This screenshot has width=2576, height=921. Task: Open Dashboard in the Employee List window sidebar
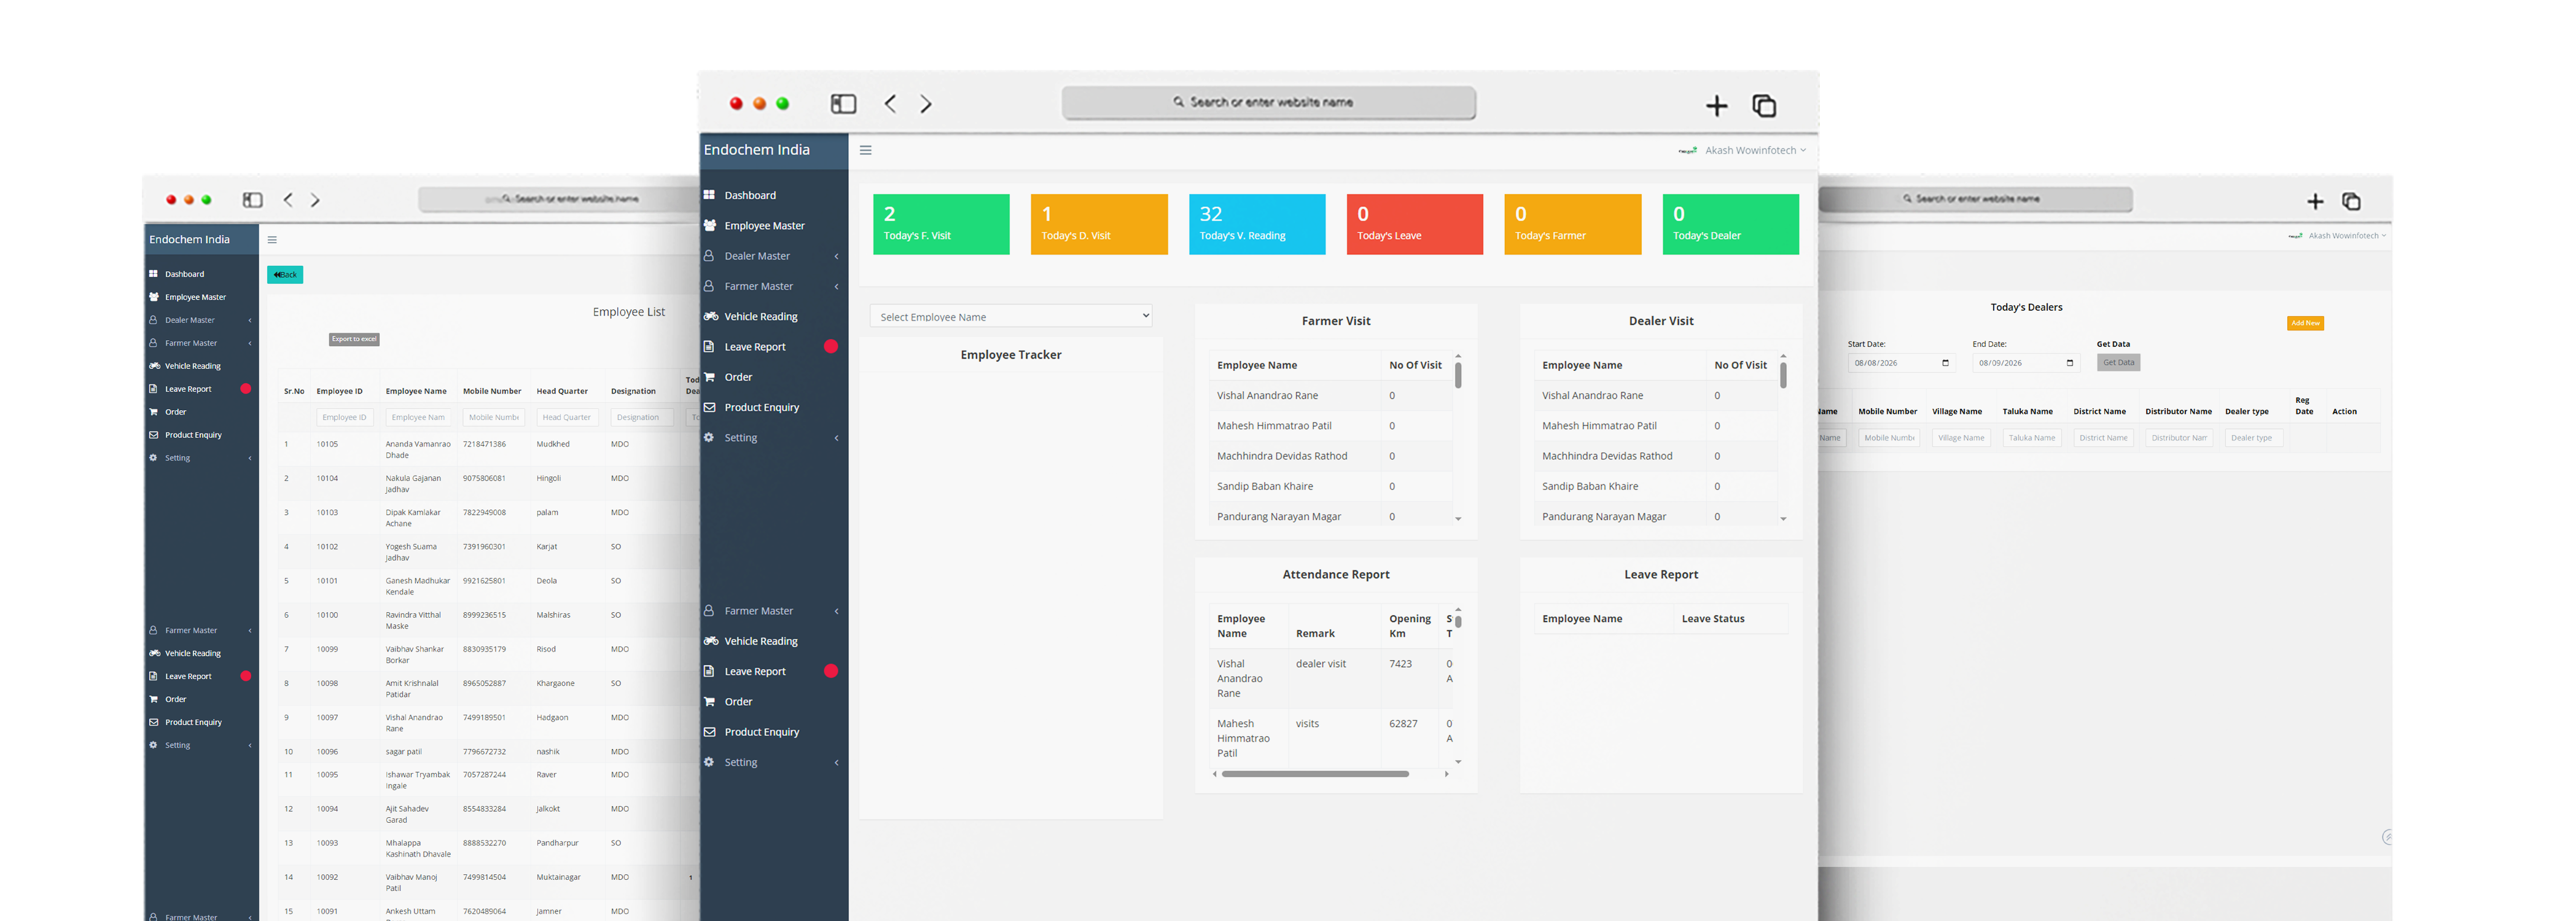(x=184, y=274)
